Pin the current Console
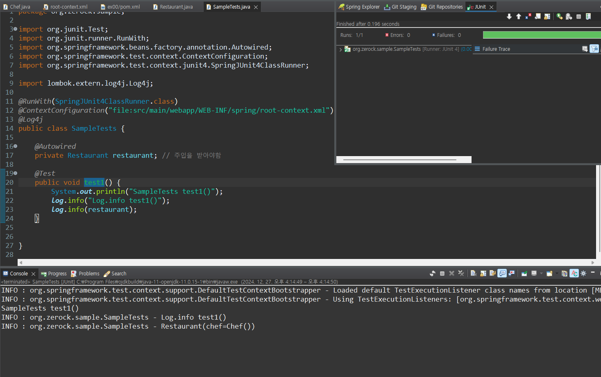Image resolution: width=601 pixels, height=377 pixels. point(524,273)
